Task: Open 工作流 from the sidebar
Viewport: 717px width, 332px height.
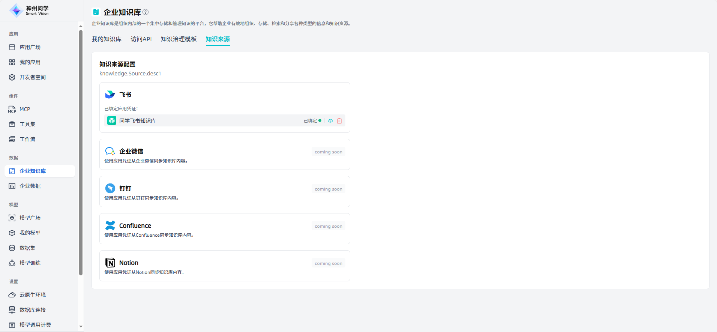Action: tap(27, 139)
